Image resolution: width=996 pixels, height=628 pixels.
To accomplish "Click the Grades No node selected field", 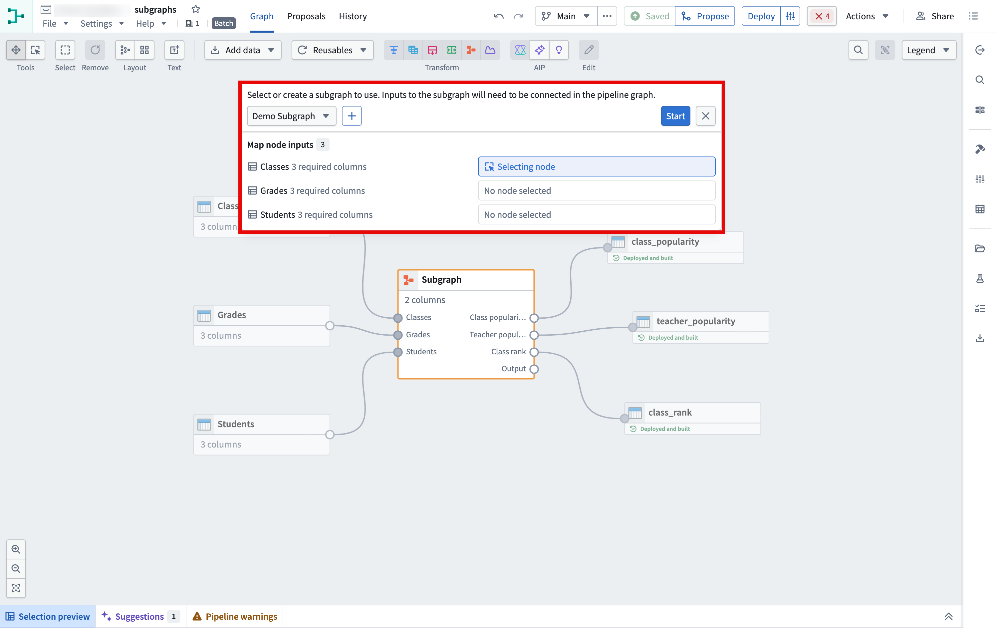I will [597, 190].
